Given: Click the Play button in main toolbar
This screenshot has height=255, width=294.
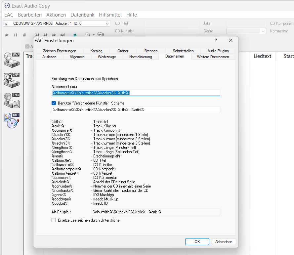Looking at the screenshot, I should coord(7,35).
